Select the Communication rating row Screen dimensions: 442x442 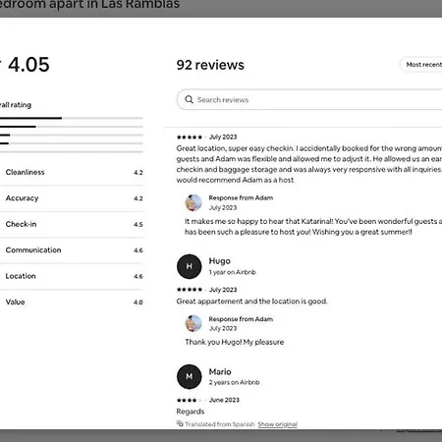[72, 250]
